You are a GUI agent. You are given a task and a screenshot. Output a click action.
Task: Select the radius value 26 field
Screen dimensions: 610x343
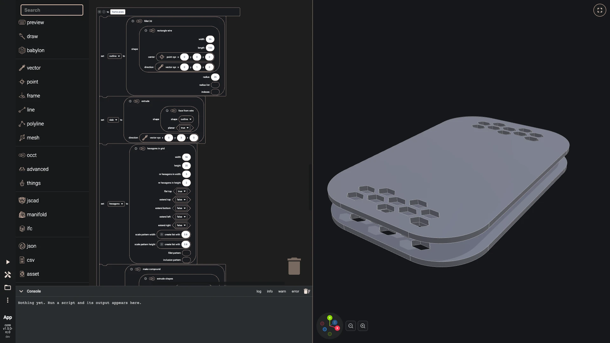point(215,77)
